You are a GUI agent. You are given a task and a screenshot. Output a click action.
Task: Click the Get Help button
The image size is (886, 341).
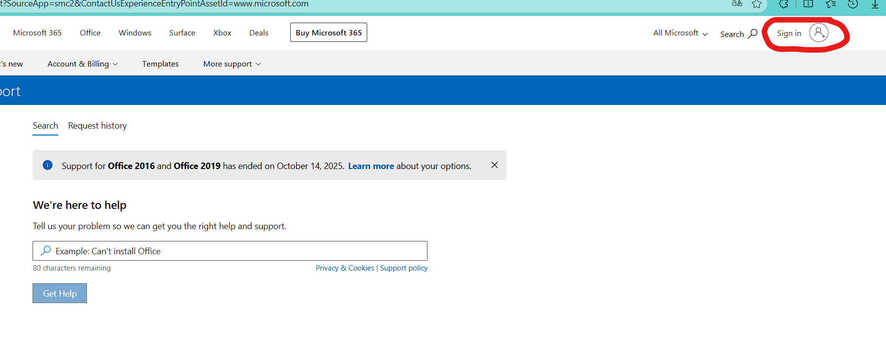[x=60, y=293]
